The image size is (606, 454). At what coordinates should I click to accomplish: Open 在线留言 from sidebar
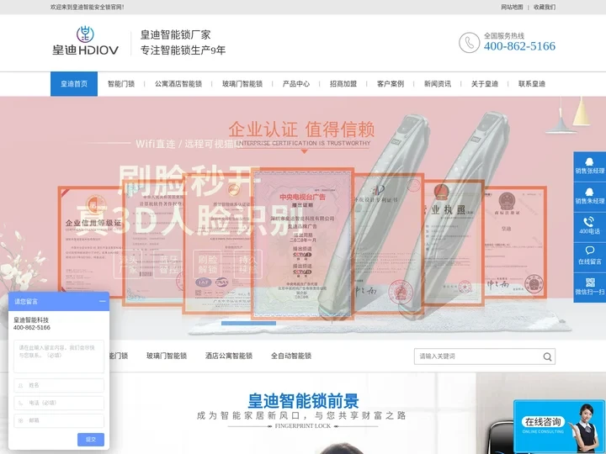pos(589,256)
